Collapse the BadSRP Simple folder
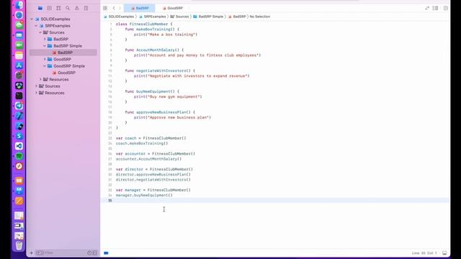 (x=45, y=46)
